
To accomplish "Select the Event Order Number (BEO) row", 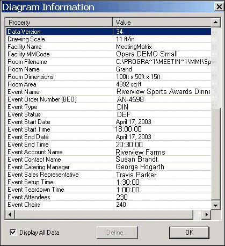I will (x=108, y=99).
